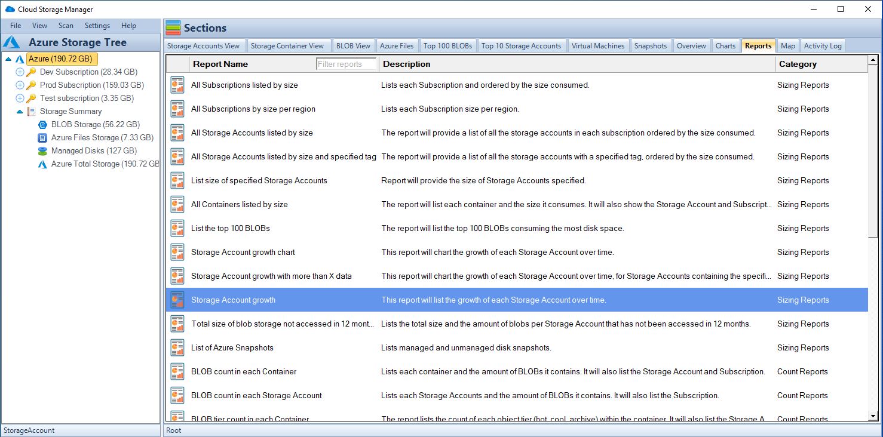Click the icon beside List the top 100 BLOBs
The width and height of the screenshot is (883, 437).
(177, 228)
